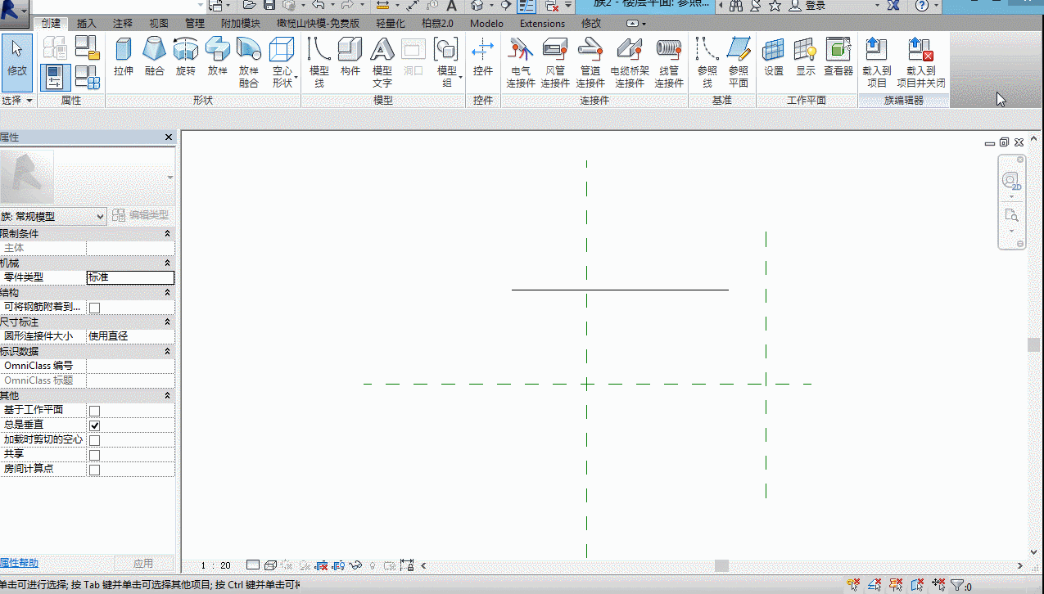Draw with the 模型线 model line tool
The height and width of the screenshot is (594, 1044).
pyautogui.click(x=319, y=62)
